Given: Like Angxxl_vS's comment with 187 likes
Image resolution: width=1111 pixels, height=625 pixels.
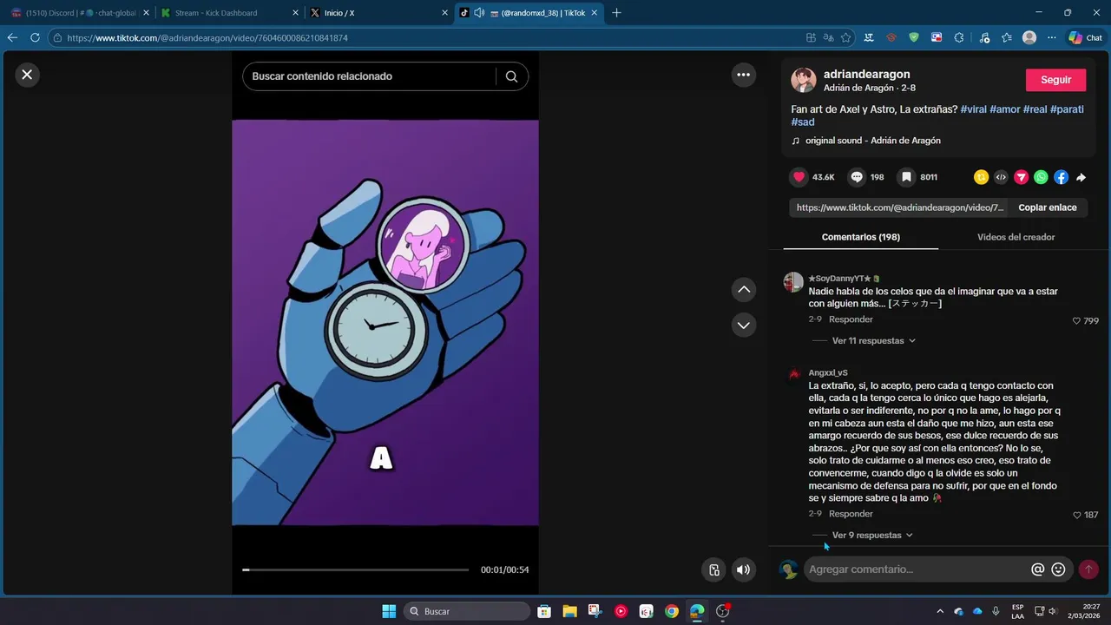Looking at the screenshot, I should click(x=1077, y=516).
